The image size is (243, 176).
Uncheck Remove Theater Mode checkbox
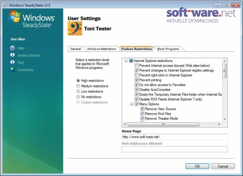142,118
